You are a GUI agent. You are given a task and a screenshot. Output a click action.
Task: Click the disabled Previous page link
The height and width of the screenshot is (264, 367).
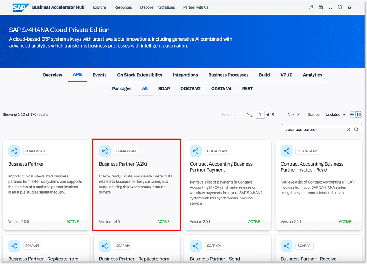(x=227, y=115)
